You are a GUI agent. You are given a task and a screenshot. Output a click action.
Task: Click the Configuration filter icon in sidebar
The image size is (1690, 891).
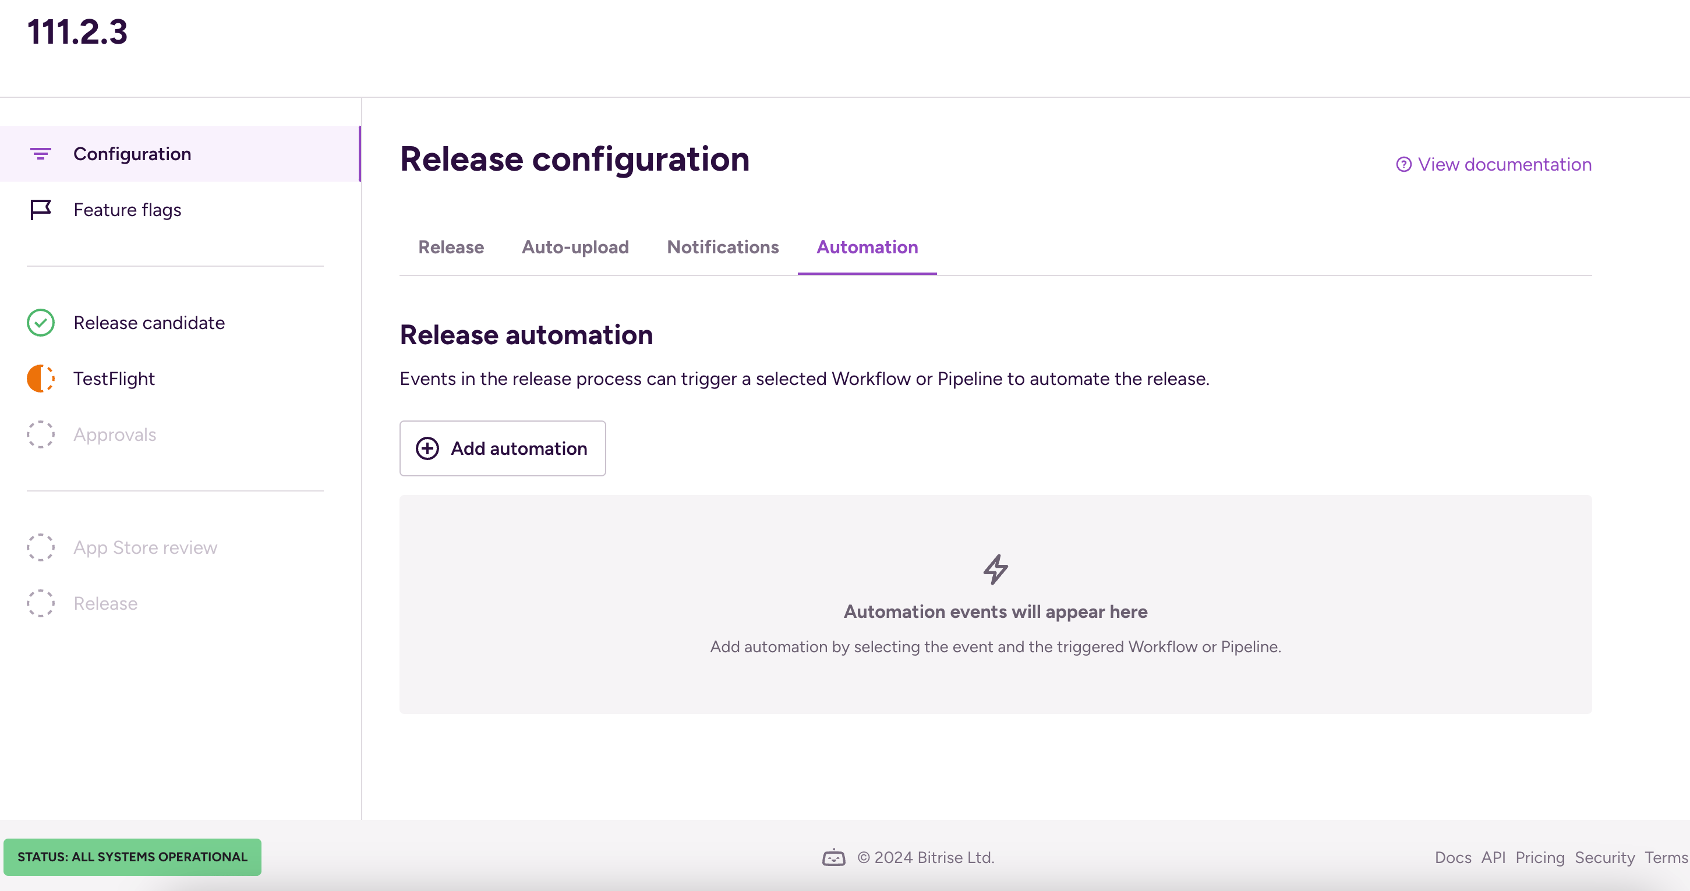click(41, 154)
